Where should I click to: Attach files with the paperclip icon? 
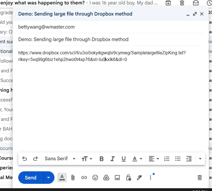point(73,178)
